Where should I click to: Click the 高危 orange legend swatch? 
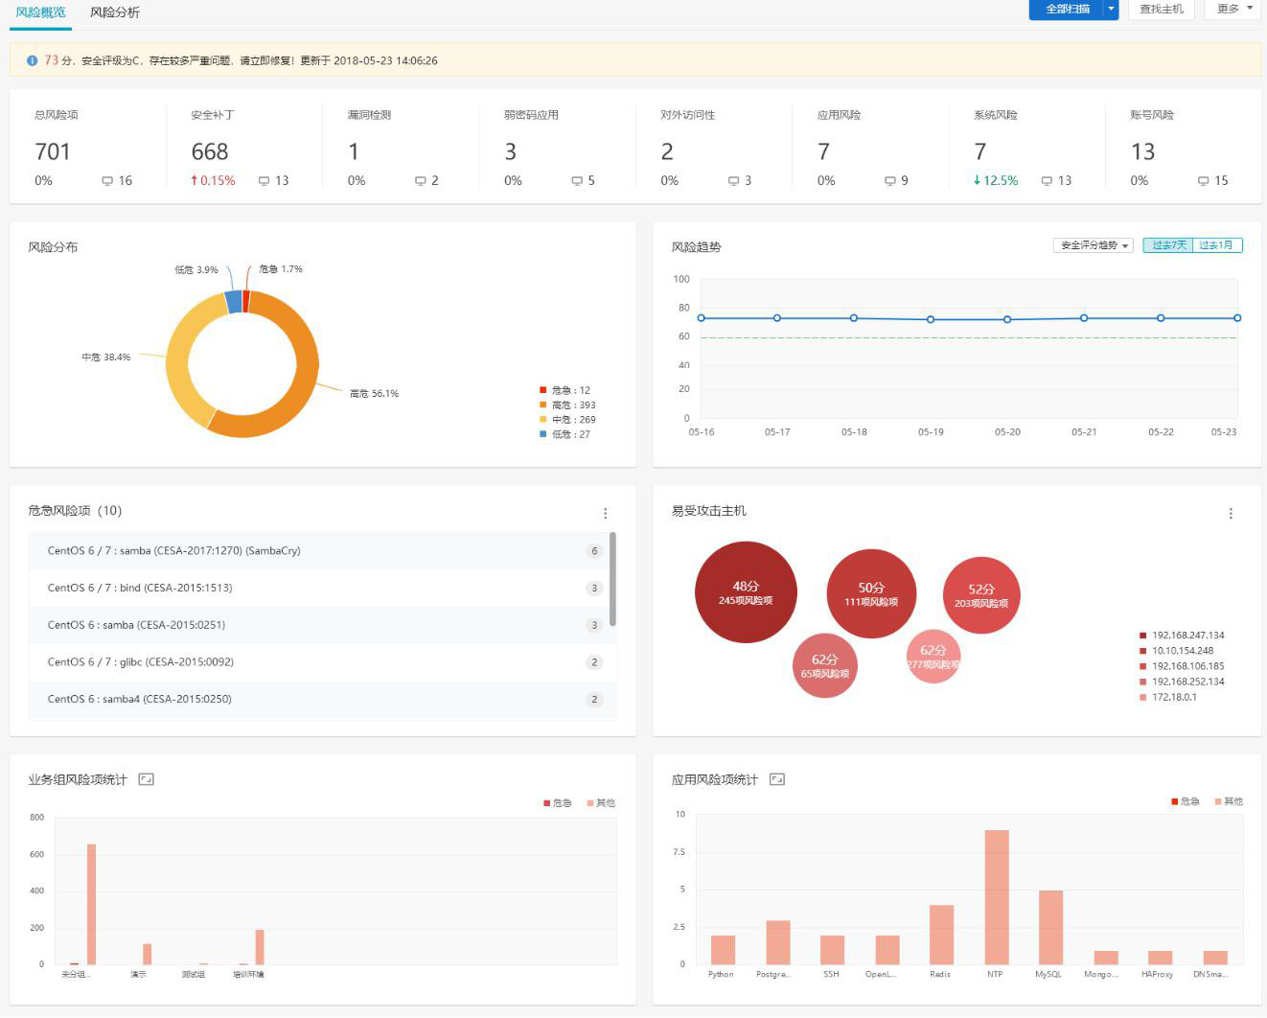click(x=543, y=405)
